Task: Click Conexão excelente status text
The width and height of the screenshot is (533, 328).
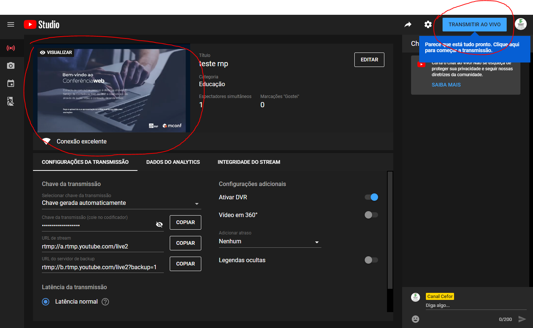Action: (82, 141)
